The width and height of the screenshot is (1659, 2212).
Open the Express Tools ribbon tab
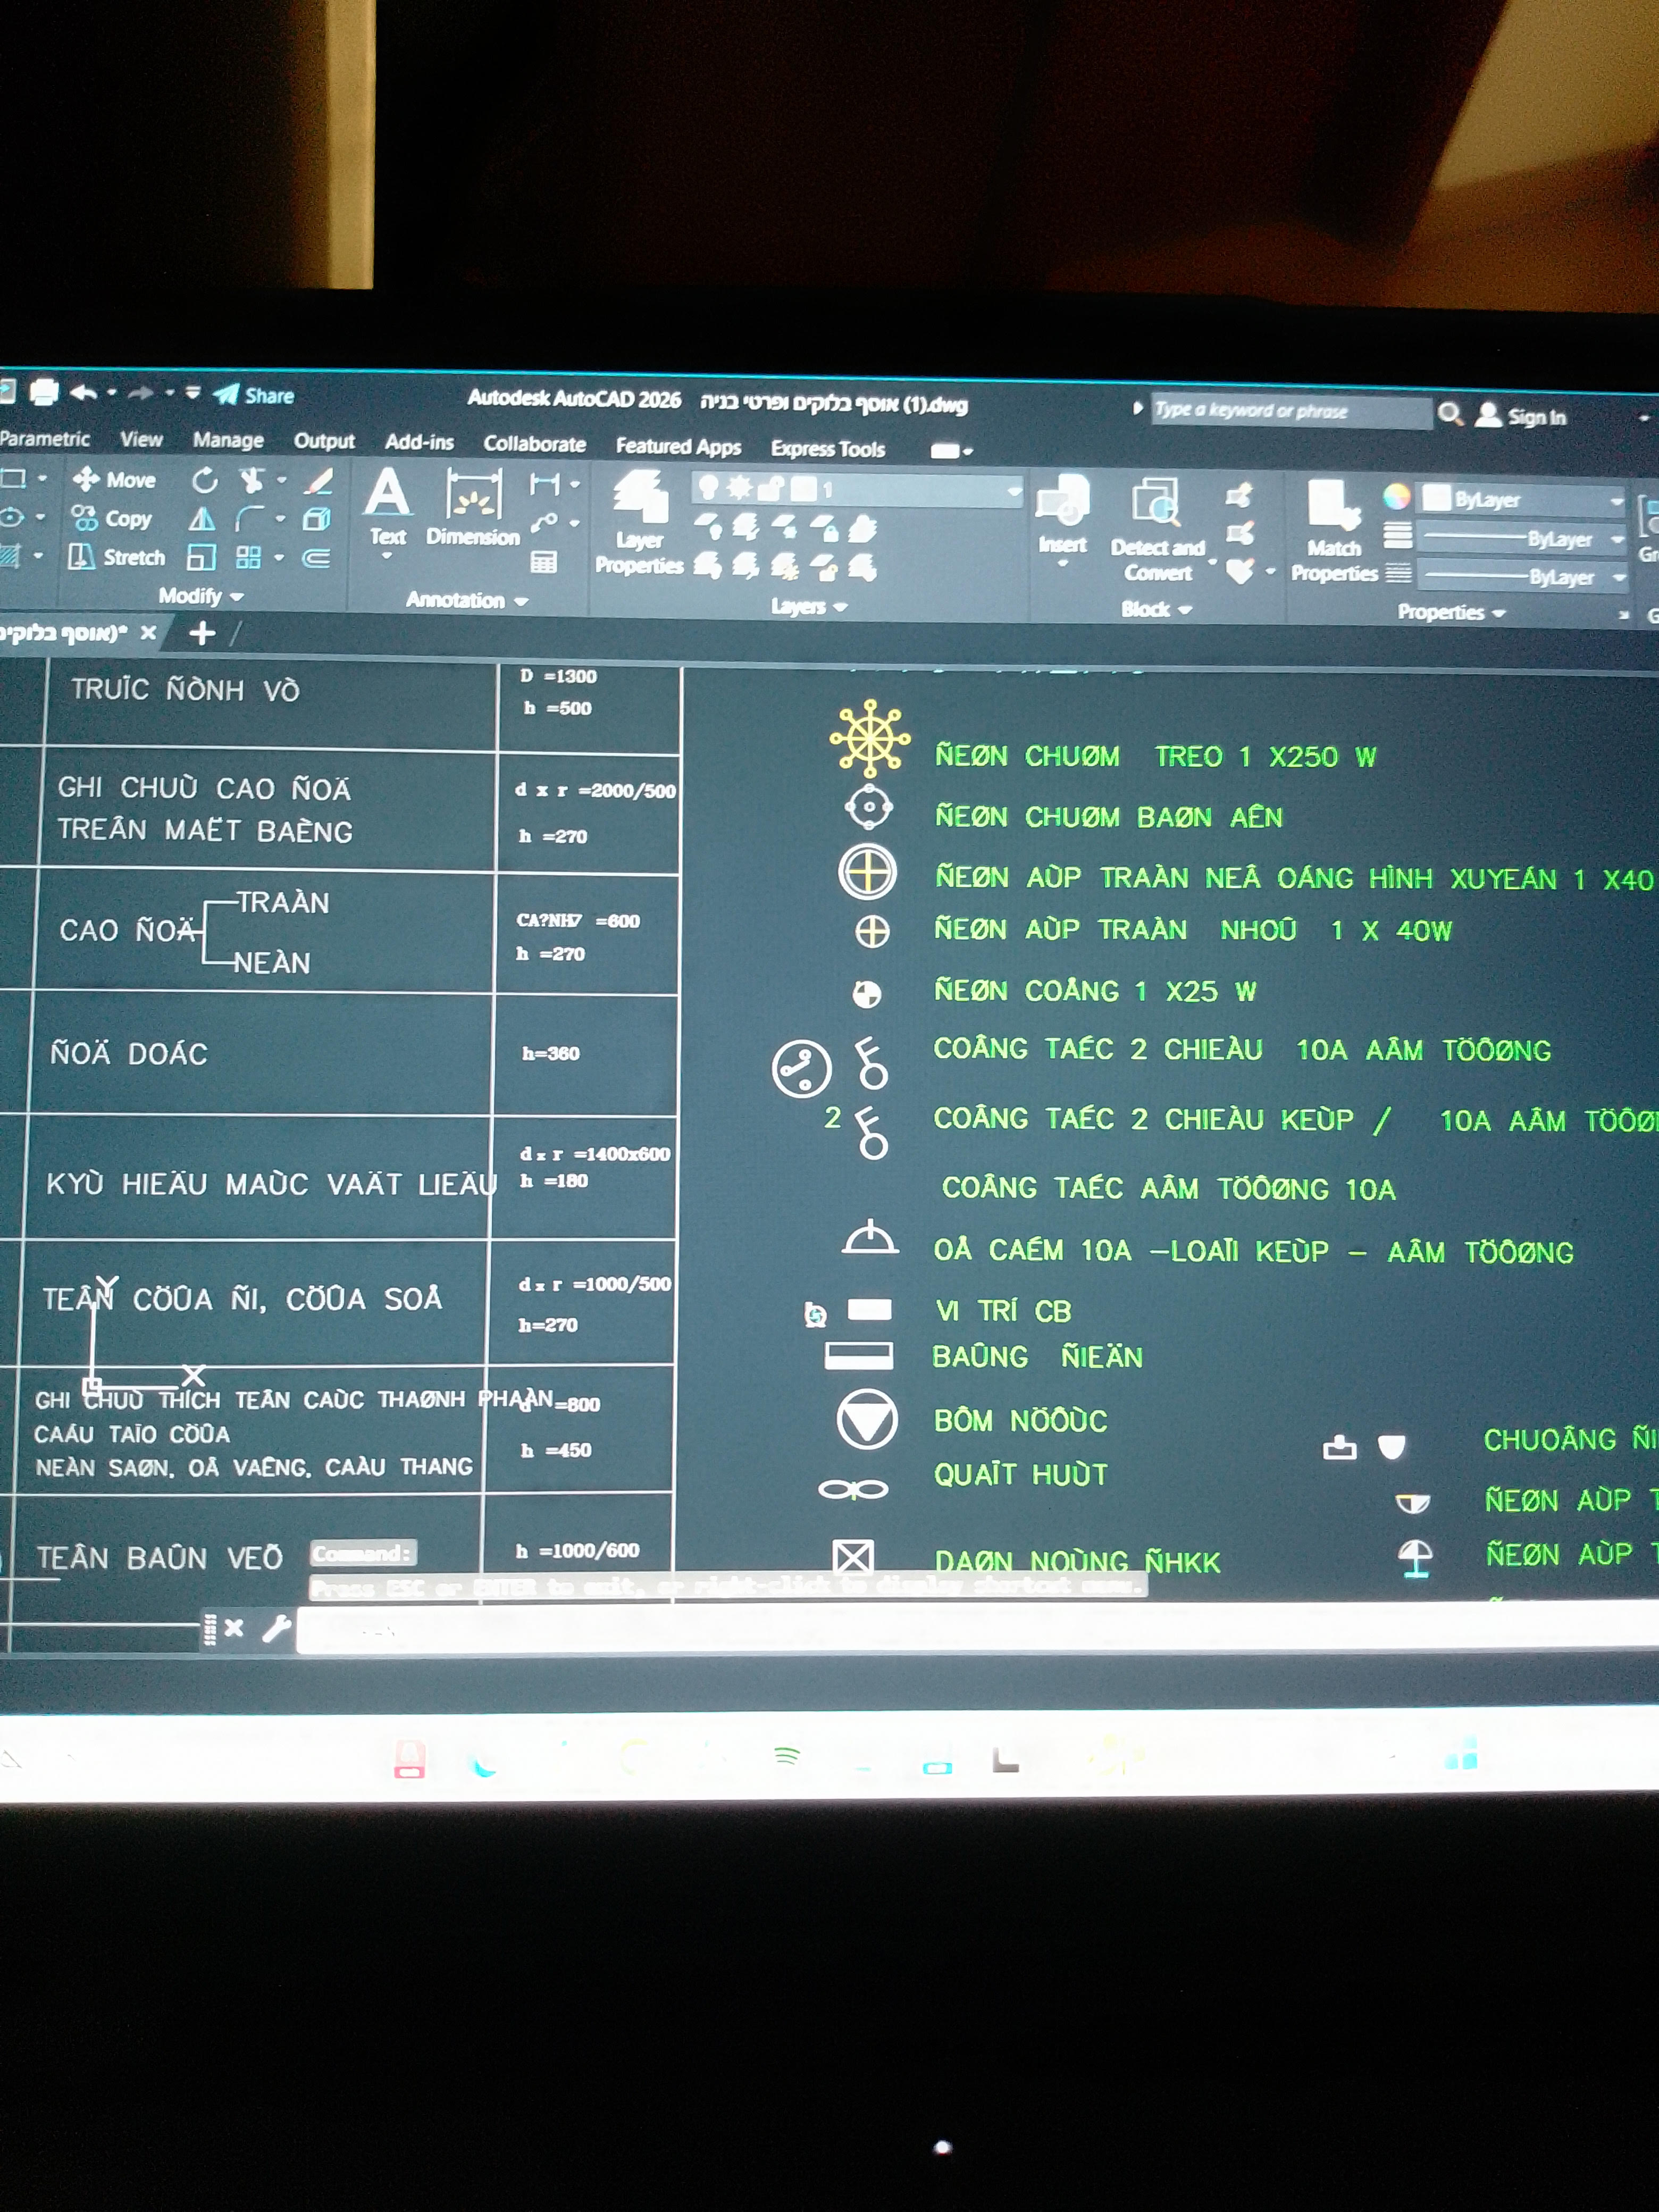pyautogui.click(x=827, y=449)
